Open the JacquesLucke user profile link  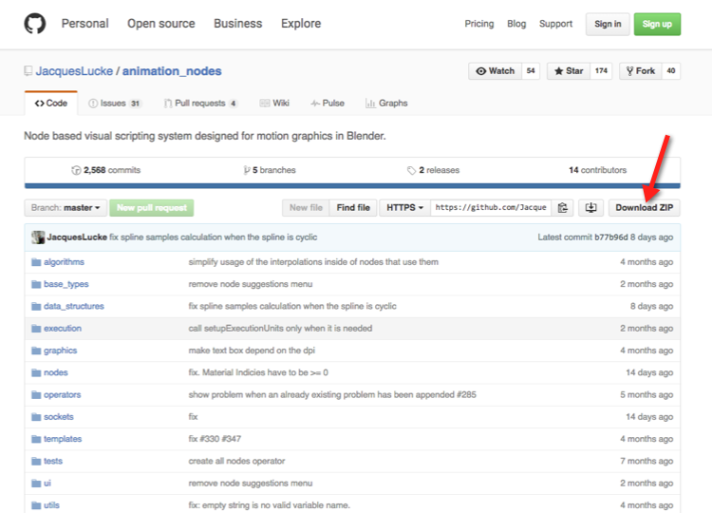coord(74,71)
